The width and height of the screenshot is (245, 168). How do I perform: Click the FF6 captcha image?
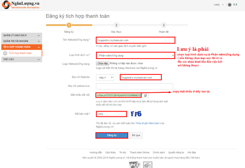coord(136,114)
